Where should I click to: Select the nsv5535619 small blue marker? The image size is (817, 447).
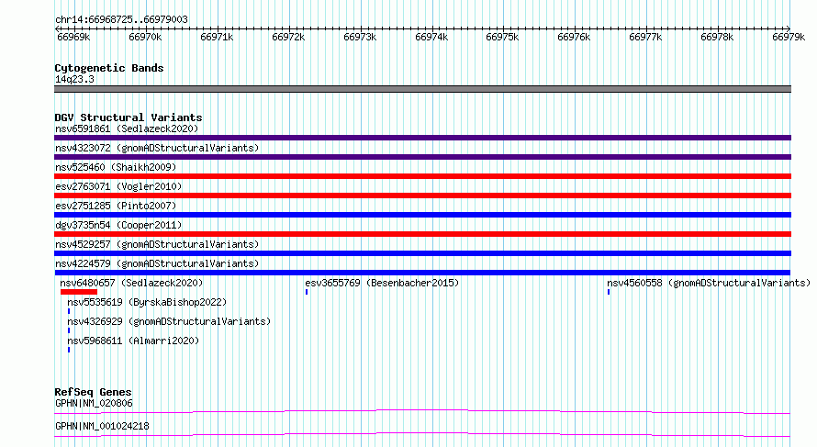click(69, 311)
